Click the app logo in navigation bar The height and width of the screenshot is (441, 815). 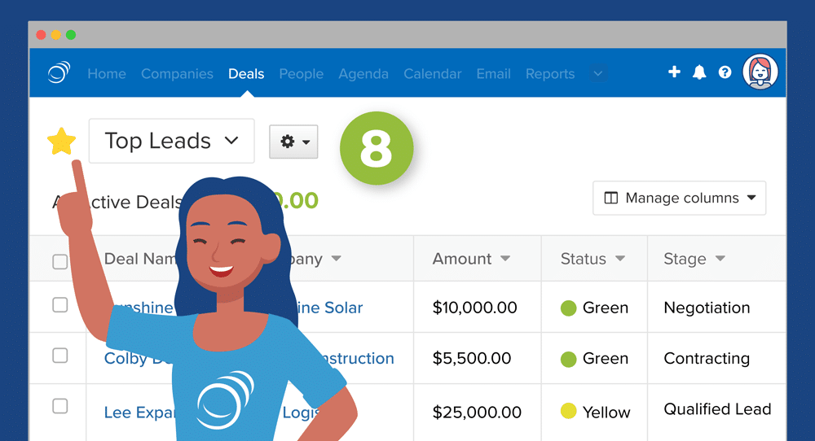pyautogui.click(x=59, y=73)
